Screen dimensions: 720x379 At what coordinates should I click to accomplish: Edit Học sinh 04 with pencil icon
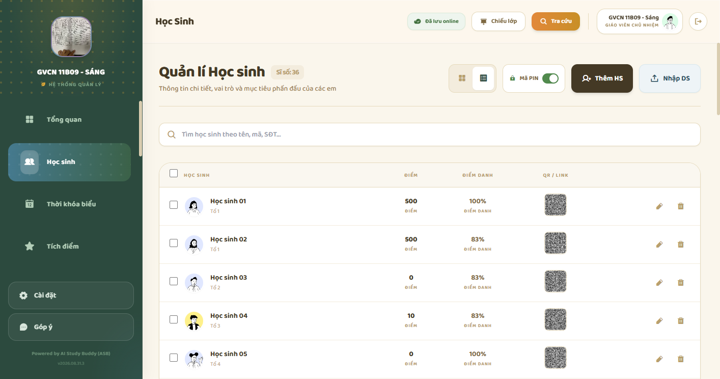coord(659,321)
